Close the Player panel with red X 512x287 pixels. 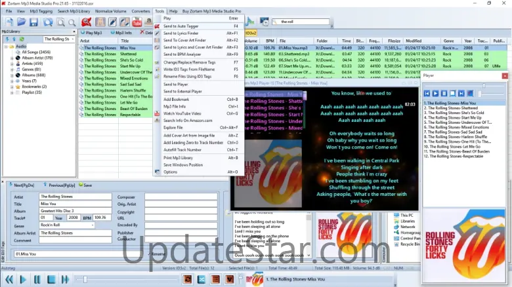click(505, 75)
